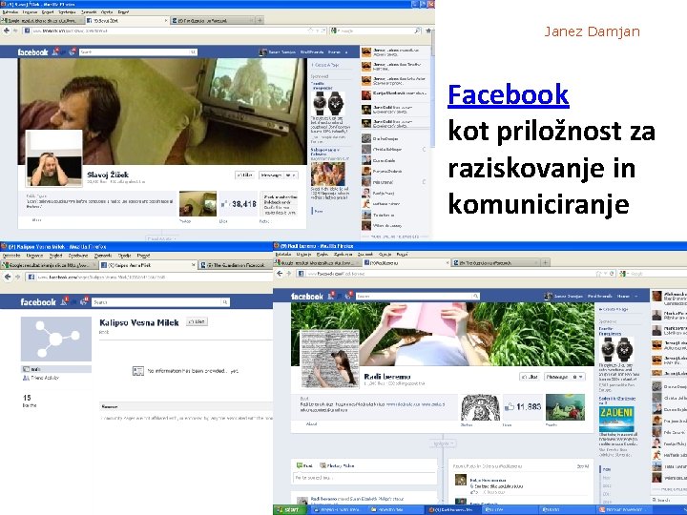Click facebook logo in Kalipso window
This screenshot has height=515, width=687.
tap(38, 302)
